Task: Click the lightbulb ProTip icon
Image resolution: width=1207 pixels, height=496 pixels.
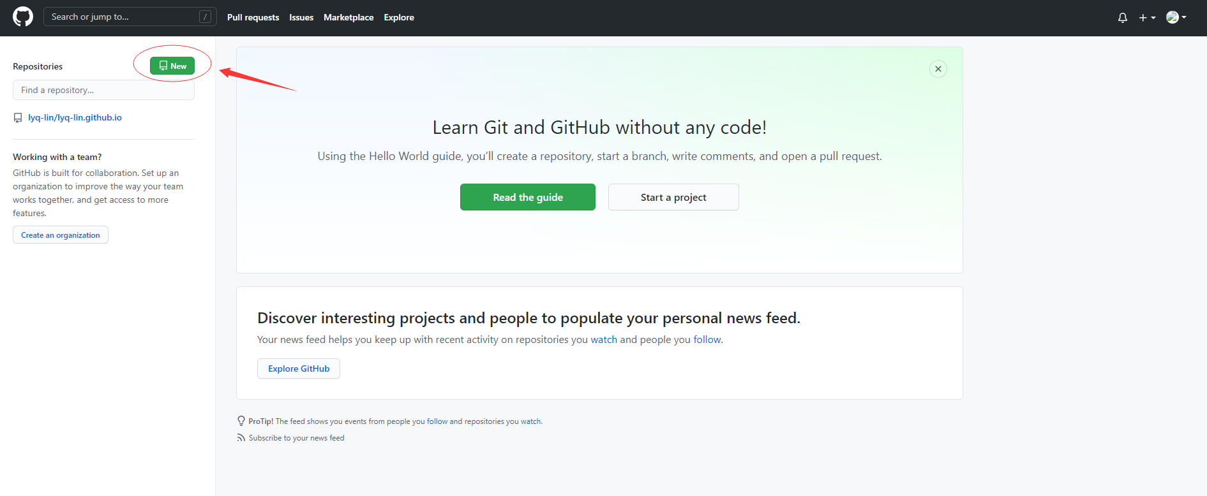Action: [x=241, y=421]
